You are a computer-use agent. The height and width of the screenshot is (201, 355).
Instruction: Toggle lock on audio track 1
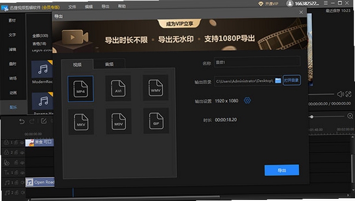coord(16,182)
